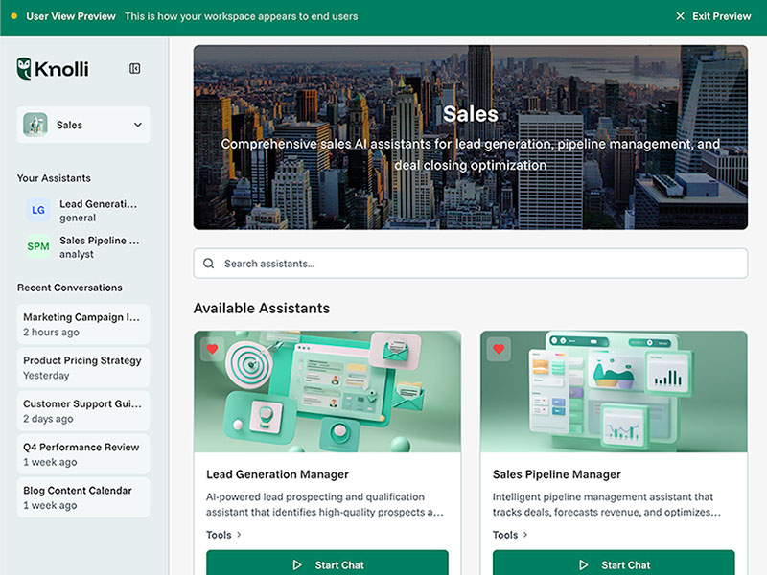Click the Recent Conversations heading
767x575 pixels.
tap(70, 287)
